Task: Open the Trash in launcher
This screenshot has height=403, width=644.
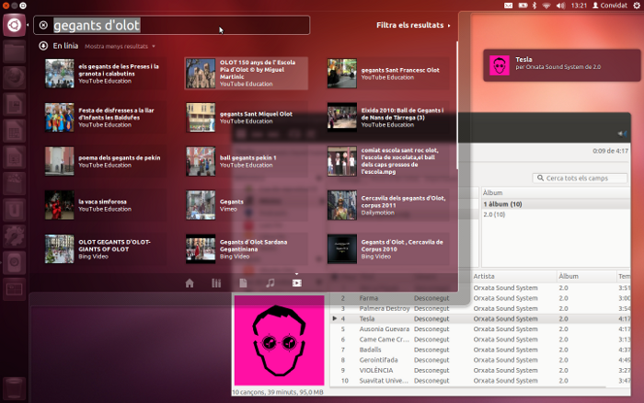Action: coord(15,388)
